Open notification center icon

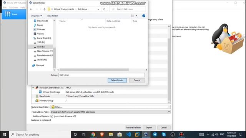click(x=241, y=135)
